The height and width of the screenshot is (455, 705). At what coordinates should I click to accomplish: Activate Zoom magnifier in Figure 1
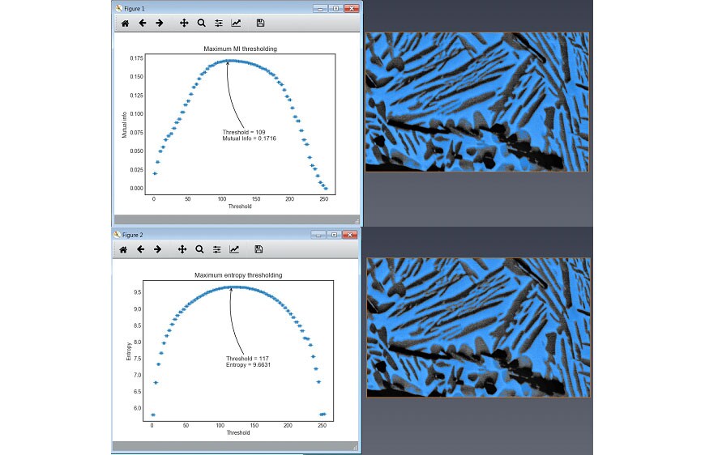[x=201, y=23]
